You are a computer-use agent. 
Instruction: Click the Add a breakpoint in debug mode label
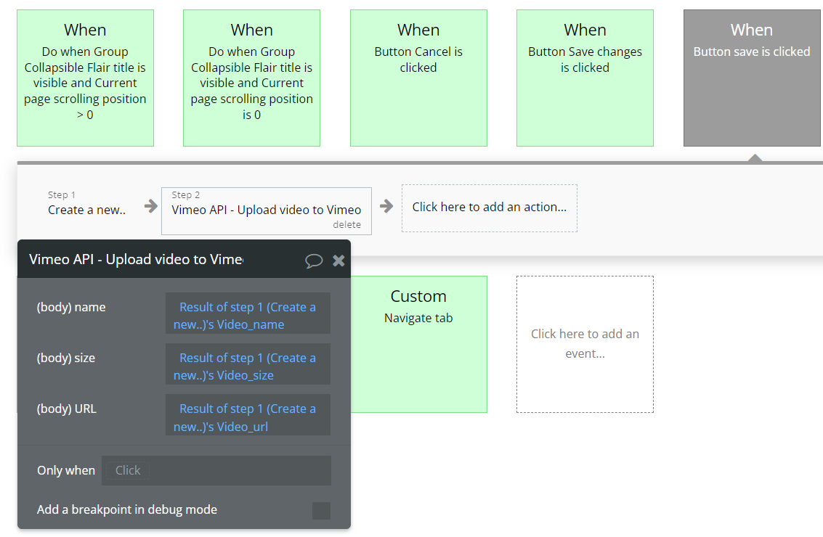(x=127, y=509)
